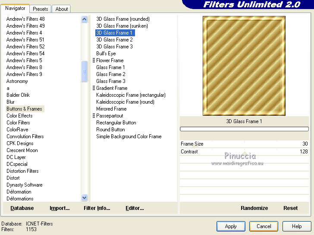Select Andrew's Filters 48 category
This screenshot has height=235, width=314.
tap(25, 19)
